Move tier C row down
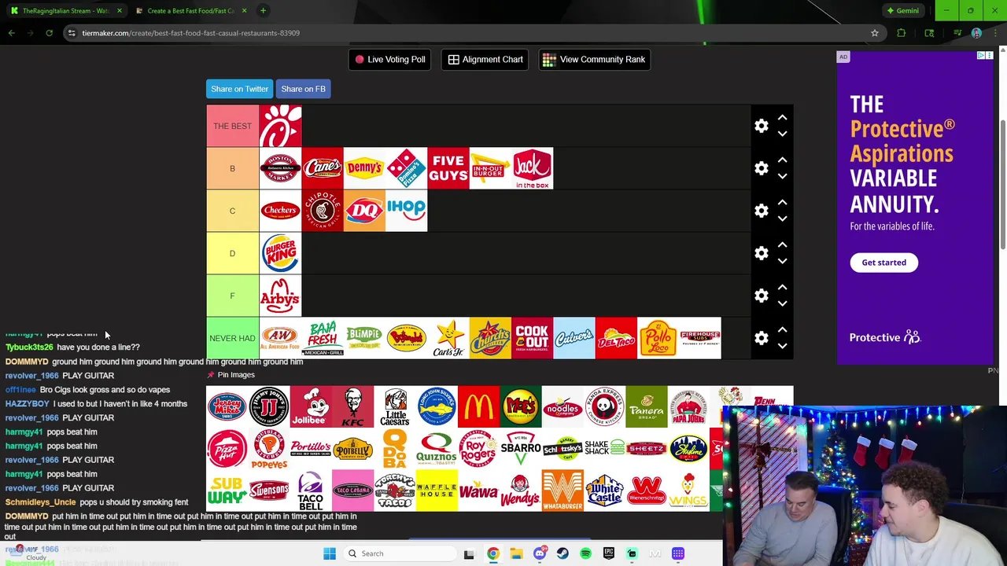 click(x=782, y=219)
